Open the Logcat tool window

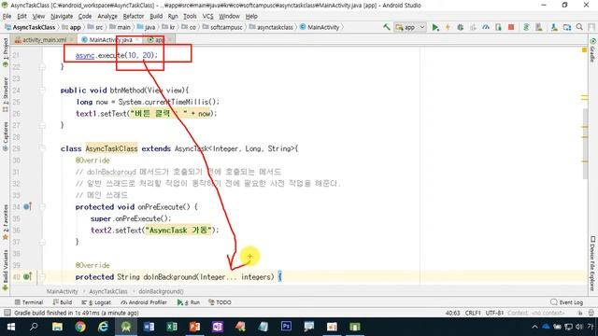pos(96,302)
